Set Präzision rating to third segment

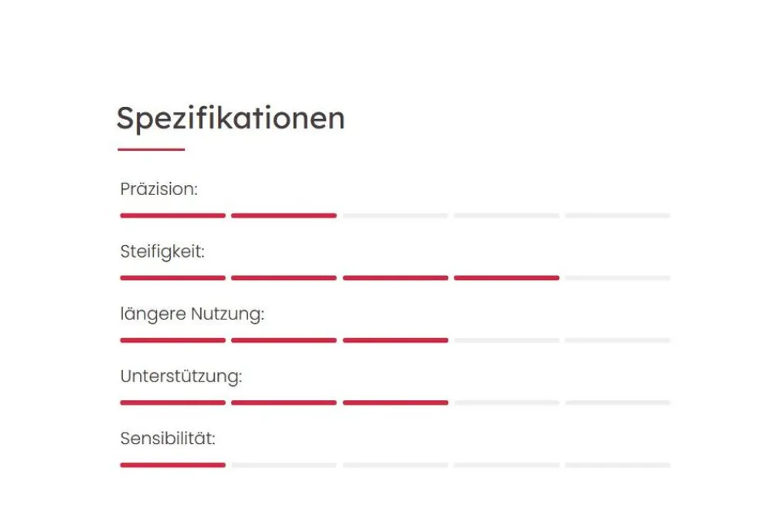[x=395, y=216]
